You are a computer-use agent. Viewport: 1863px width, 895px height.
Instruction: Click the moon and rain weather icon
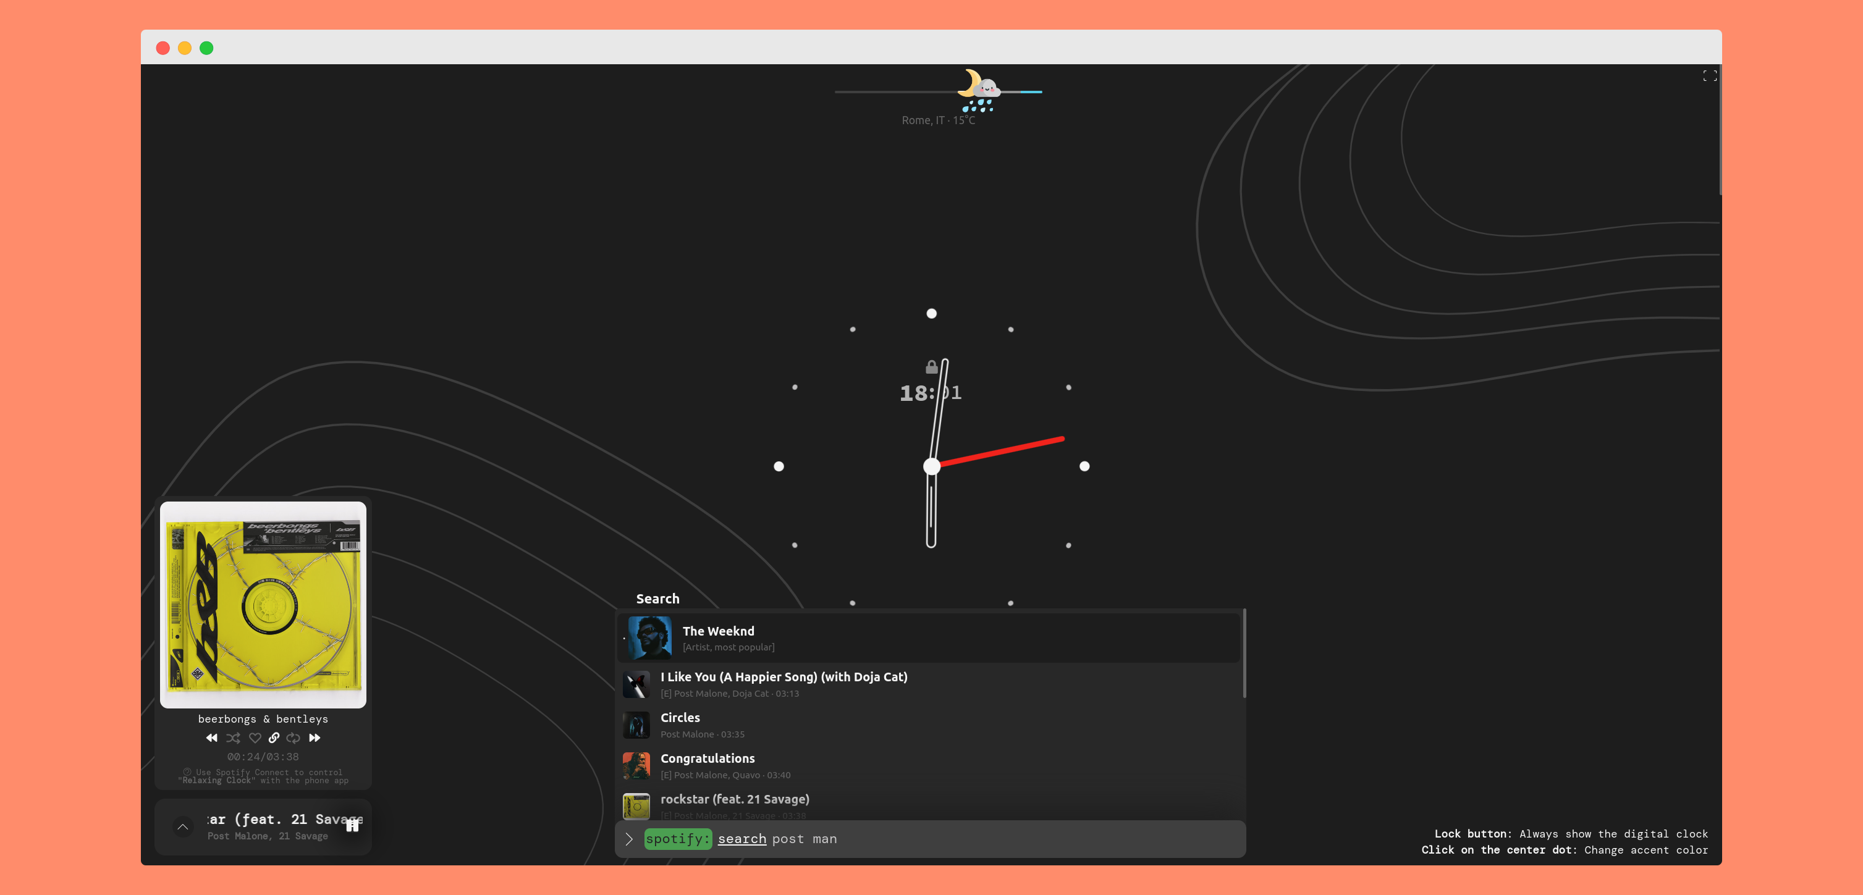(x=979, y=90)
